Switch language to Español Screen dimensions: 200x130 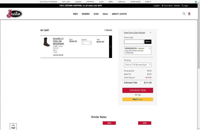click(x=157, y=6)
